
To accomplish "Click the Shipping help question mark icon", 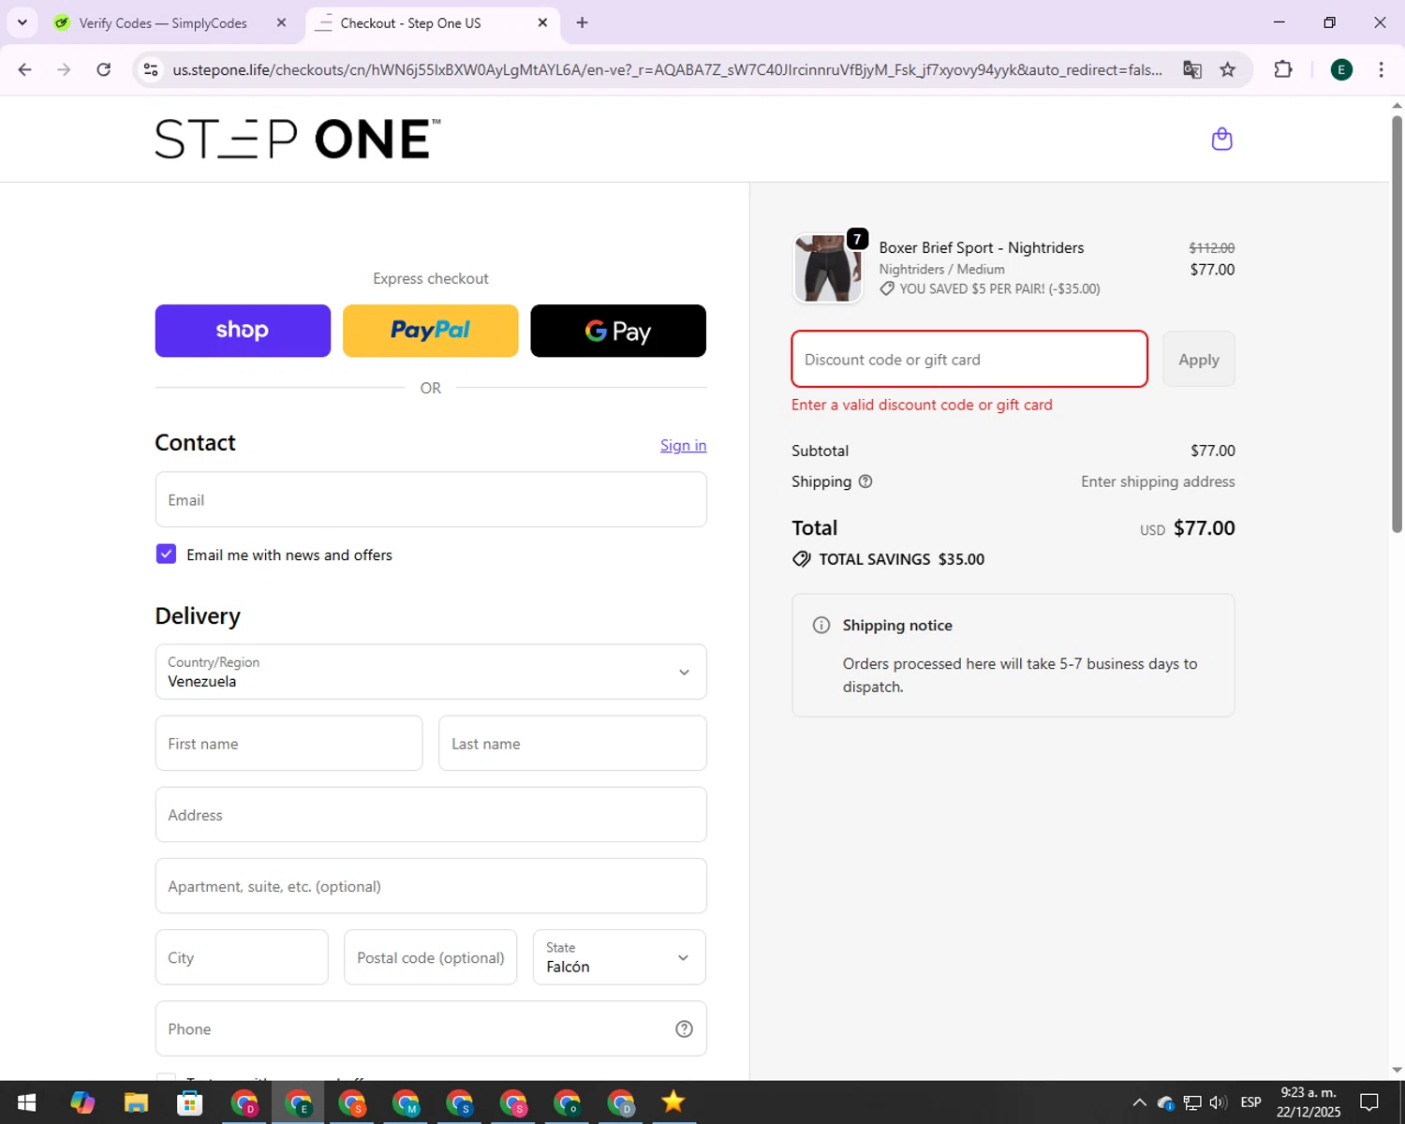I will coord(865,481).
